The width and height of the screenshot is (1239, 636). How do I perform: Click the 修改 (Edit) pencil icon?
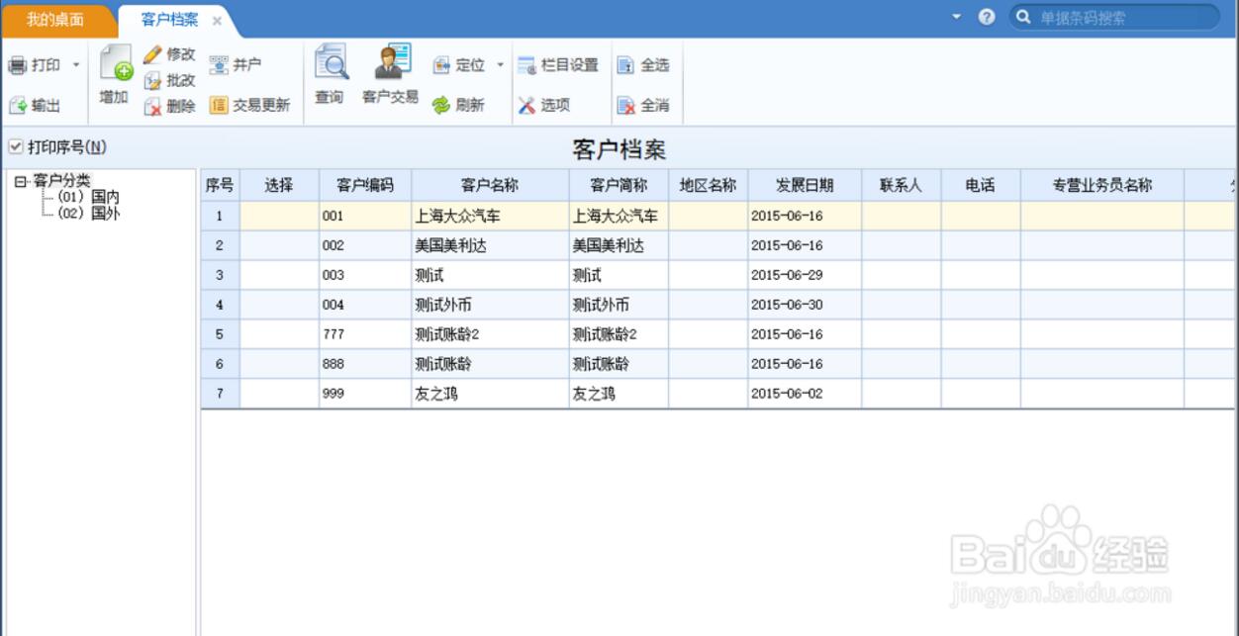pyautogui.click(x=152, y=54)
